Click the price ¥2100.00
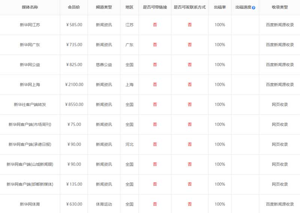 74,85
